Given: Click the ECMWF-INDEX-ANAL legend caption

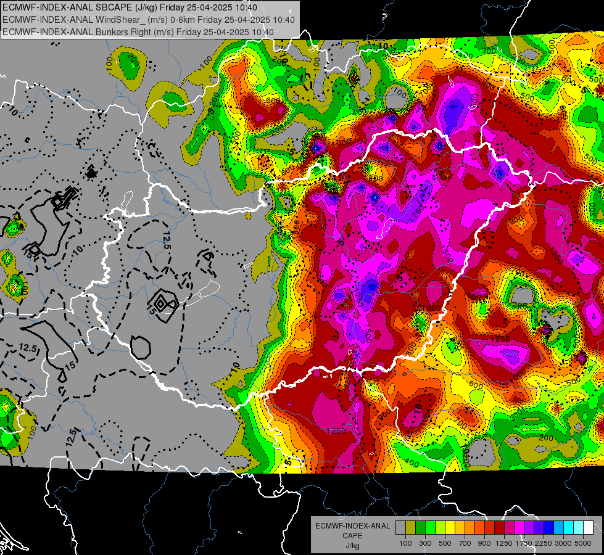Looking at the screenshot, I should pyautogui.click(x=352, y=526).
